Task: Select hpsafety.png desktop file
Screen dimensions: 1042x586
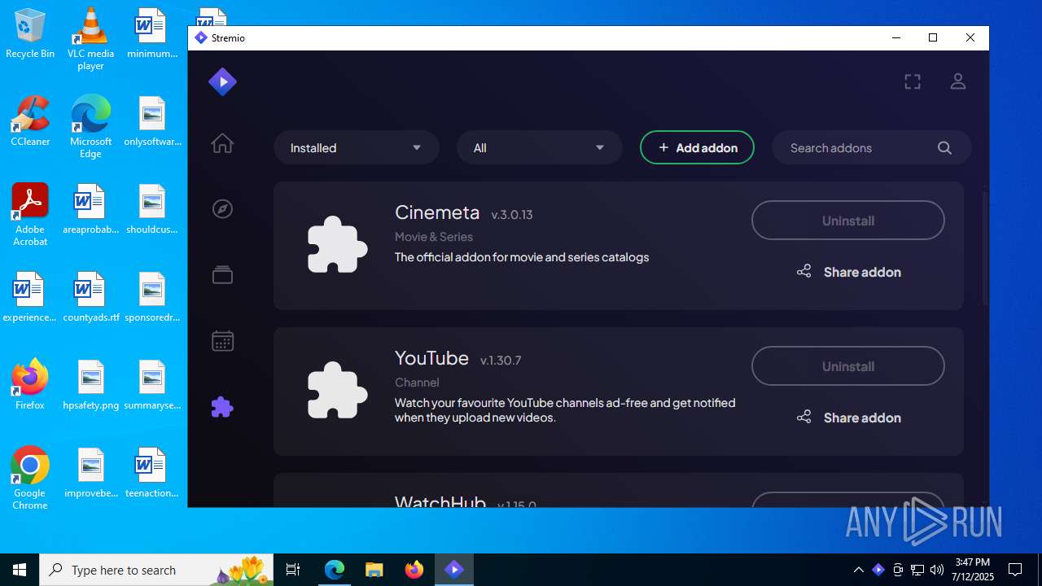Action: [90, 385]
